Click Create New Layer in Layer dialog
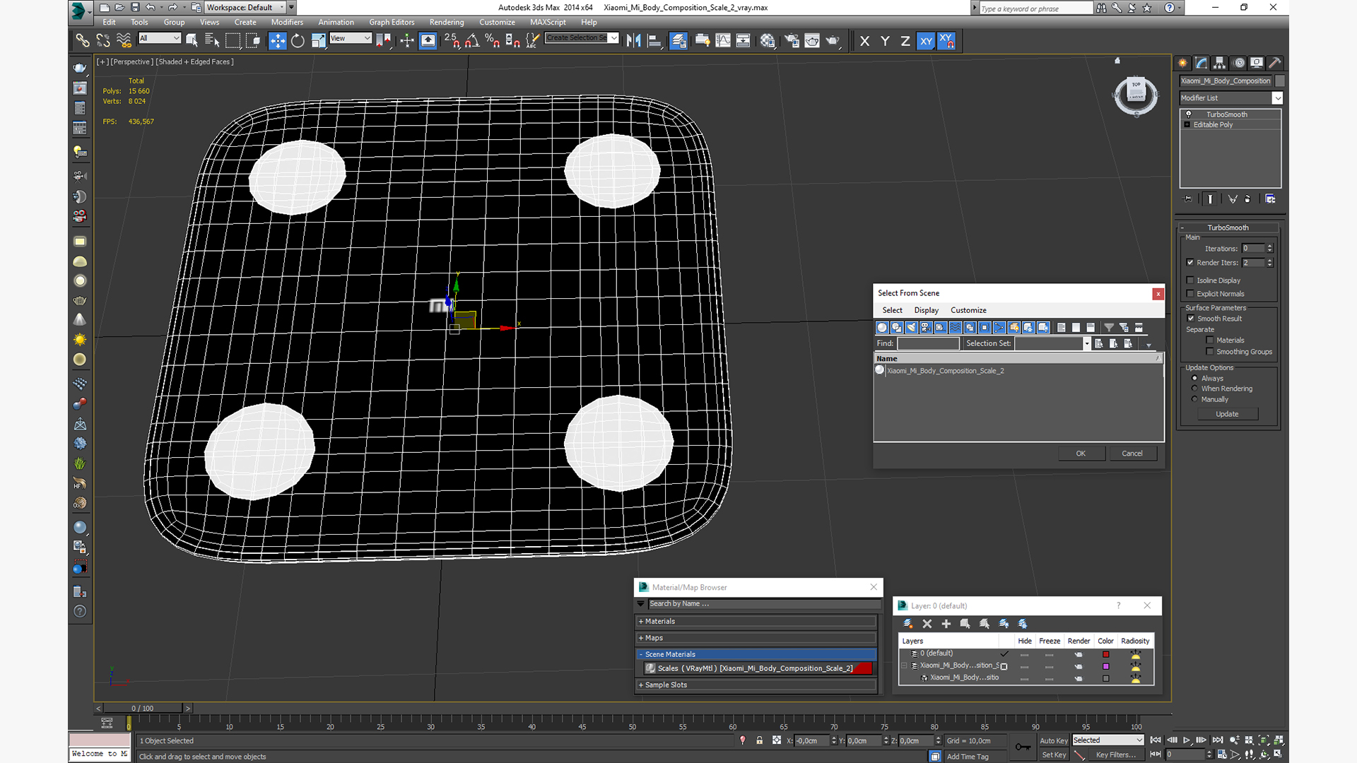The width and height of the screenshot is (1357, 763). click(x=908, y=624)
